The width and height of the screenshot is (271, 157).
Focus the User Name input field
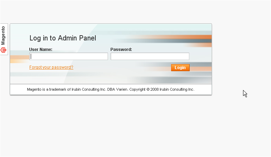[x=68, y=57]
